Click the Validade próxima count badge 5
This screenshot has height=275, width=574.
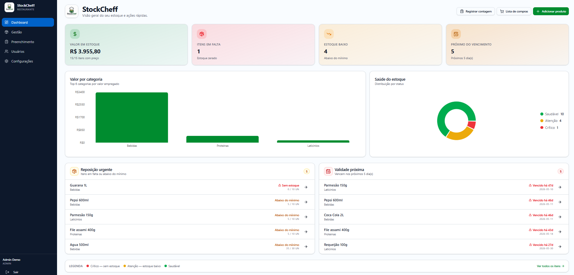[x=561, y=171]
